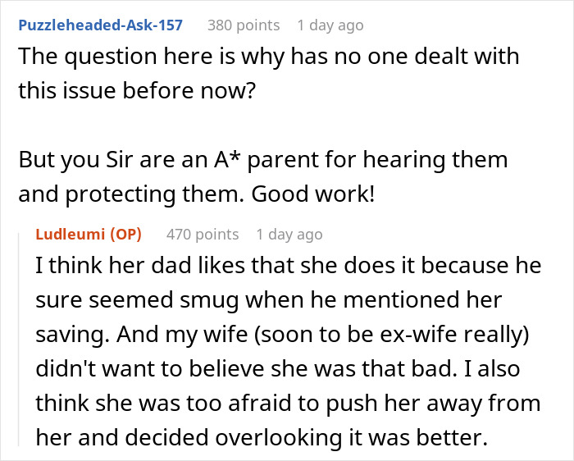Open Ludleumi's reply '1 day ago' timestamp
This screenshot has width=574, height=461.
click(x=289, y=235)
